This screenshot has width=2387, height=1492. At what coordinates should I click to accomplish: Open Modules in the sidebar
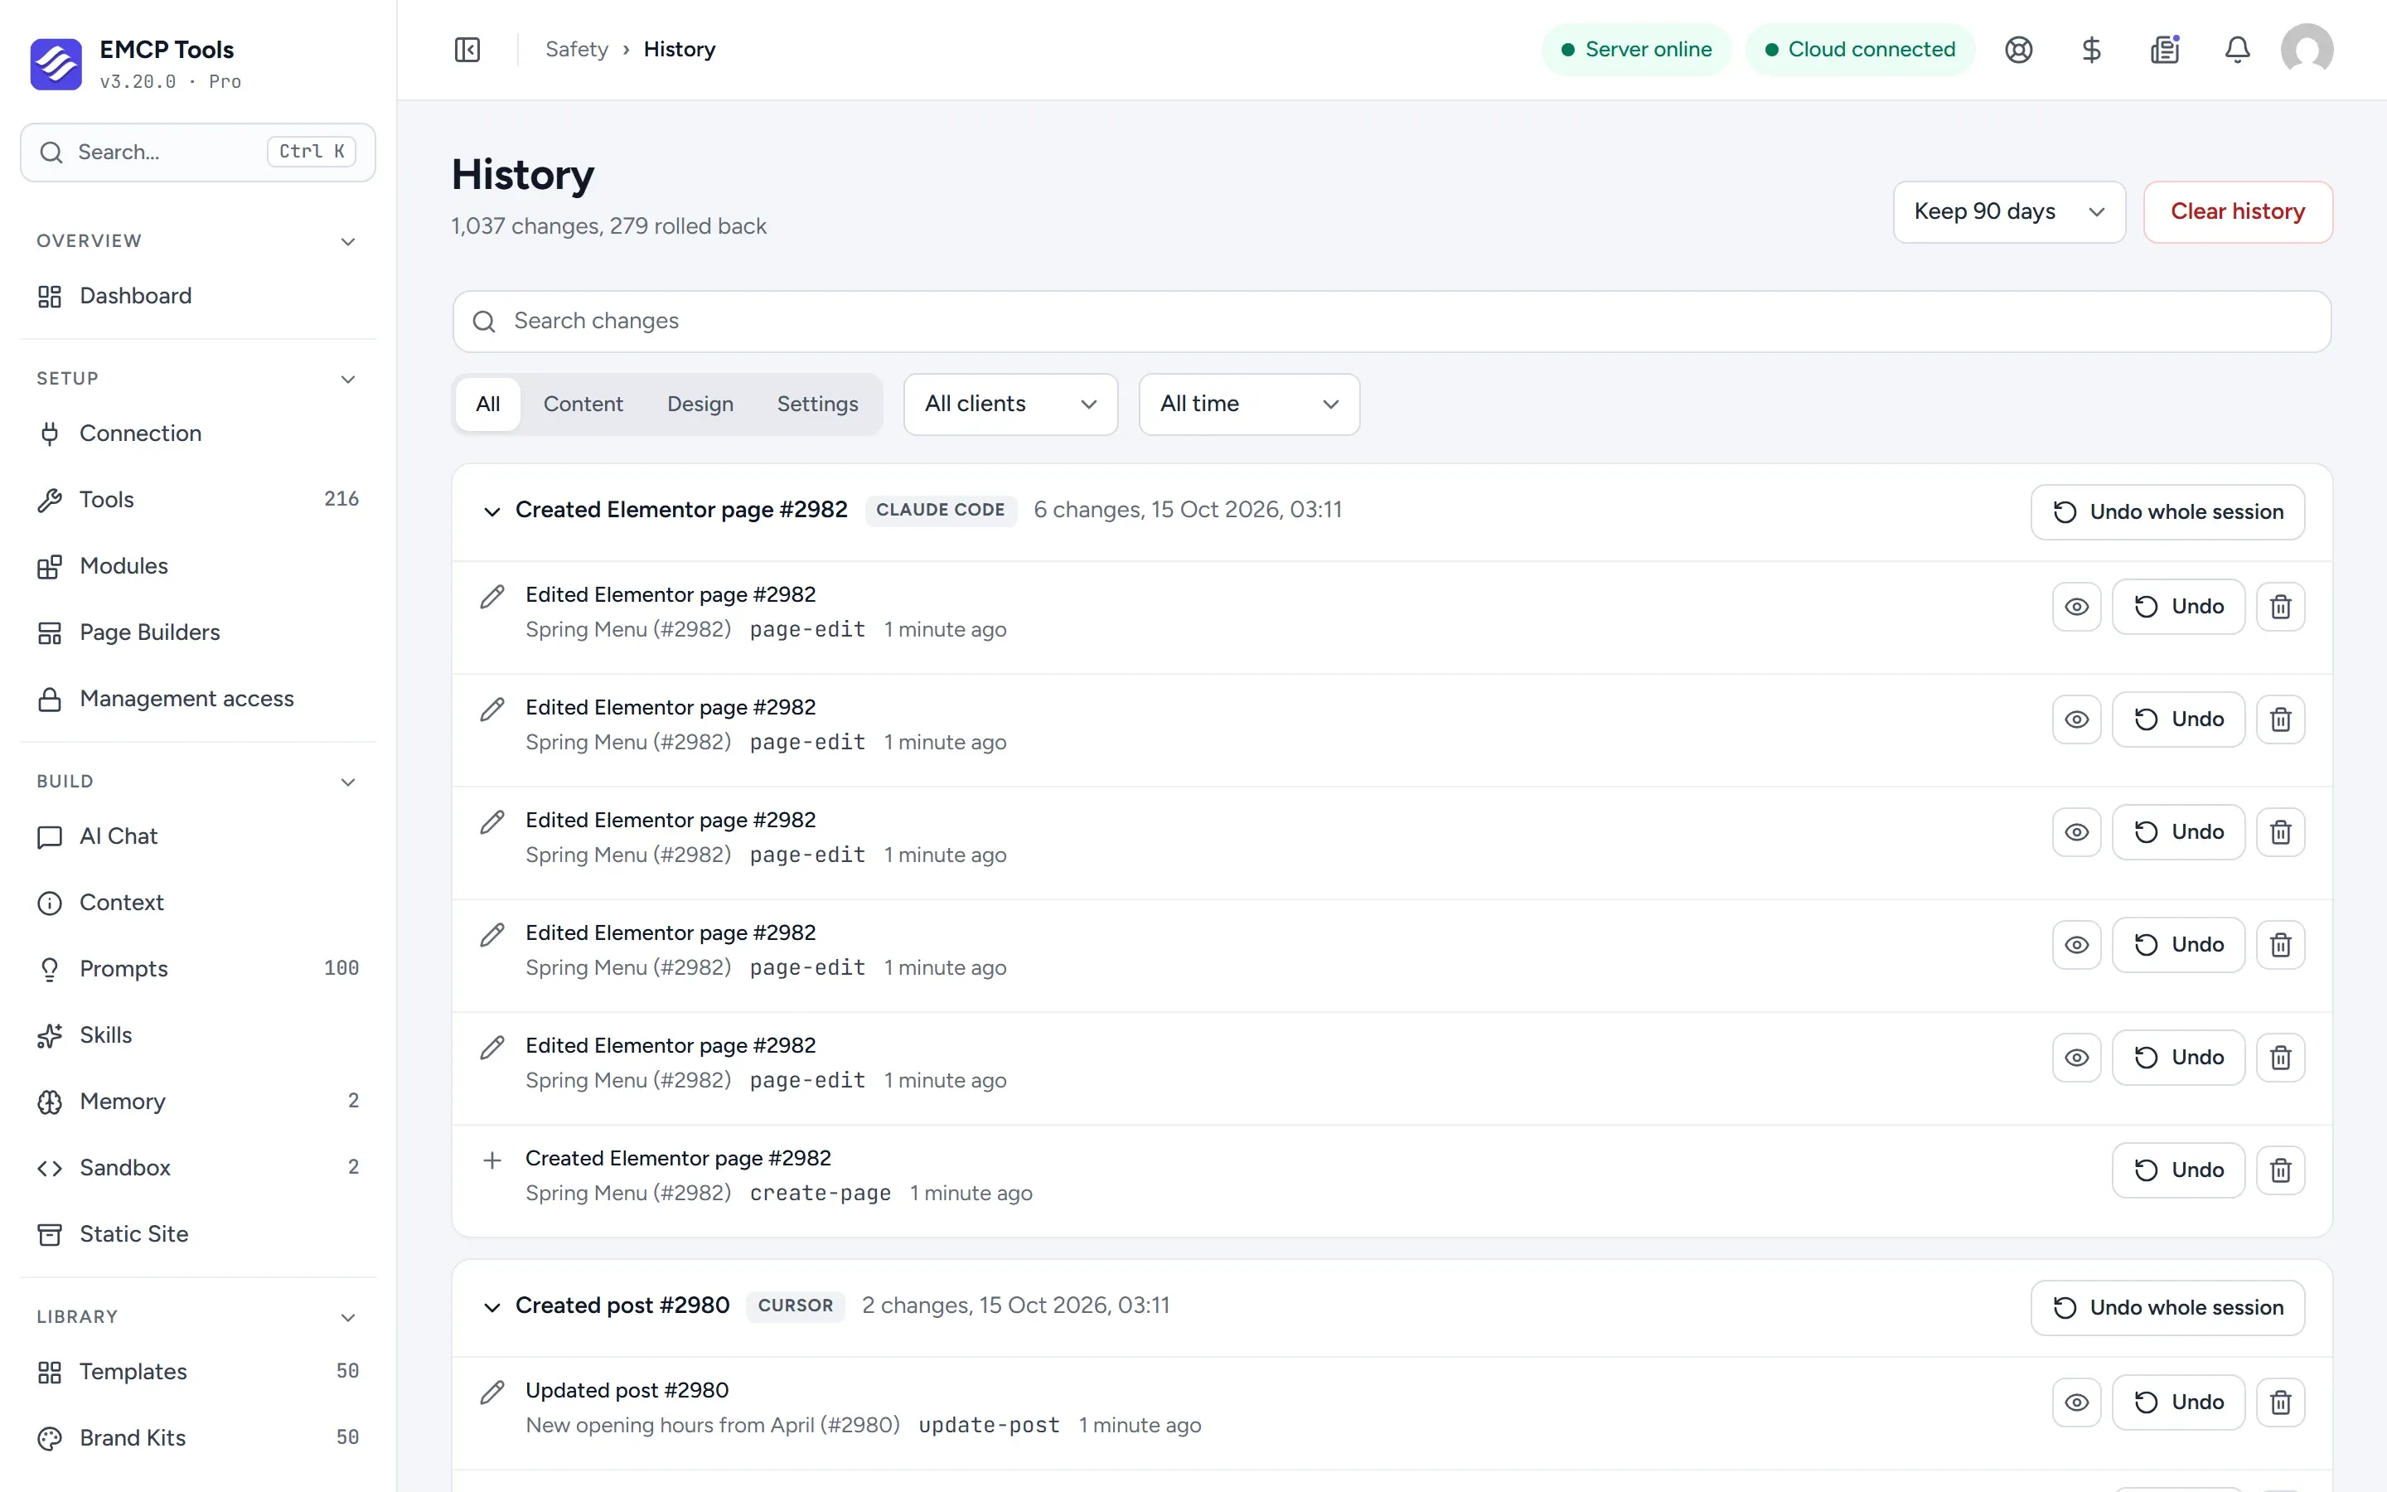[198, 566]
